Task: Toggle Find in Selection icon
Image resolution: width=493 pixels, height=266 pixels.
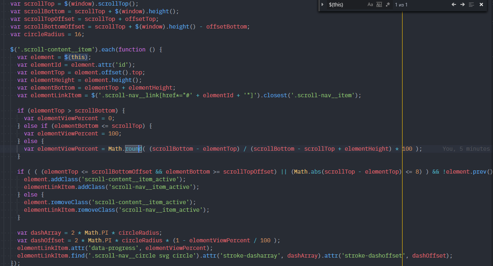Action: point(471,4)
